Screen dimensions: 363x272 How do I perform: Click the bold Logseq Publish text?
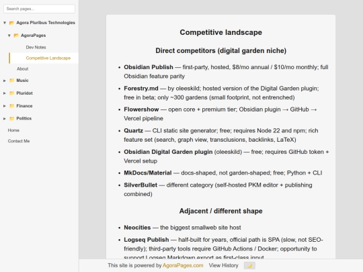coord(147,240)
